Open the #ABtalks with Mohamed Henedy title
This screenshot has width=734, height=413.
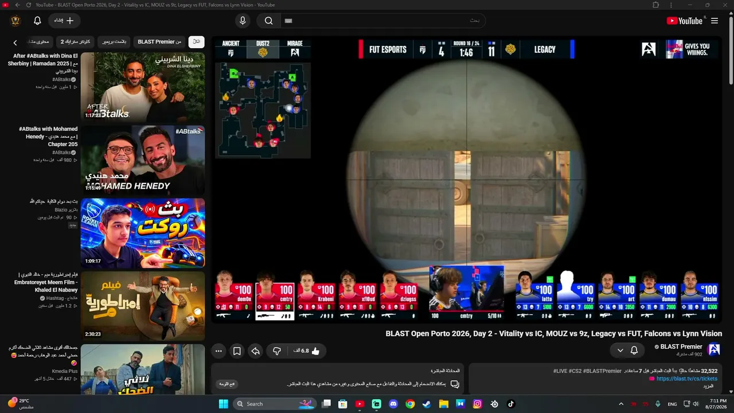[x=49, y=137]
